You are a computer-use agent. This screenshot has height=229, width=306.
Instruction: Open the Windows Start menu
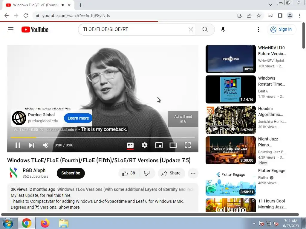[8, 223]
